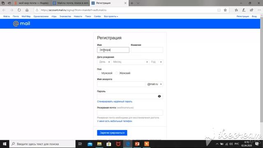
Task: Open Год birth year dropdown
Action: point(156,62)
